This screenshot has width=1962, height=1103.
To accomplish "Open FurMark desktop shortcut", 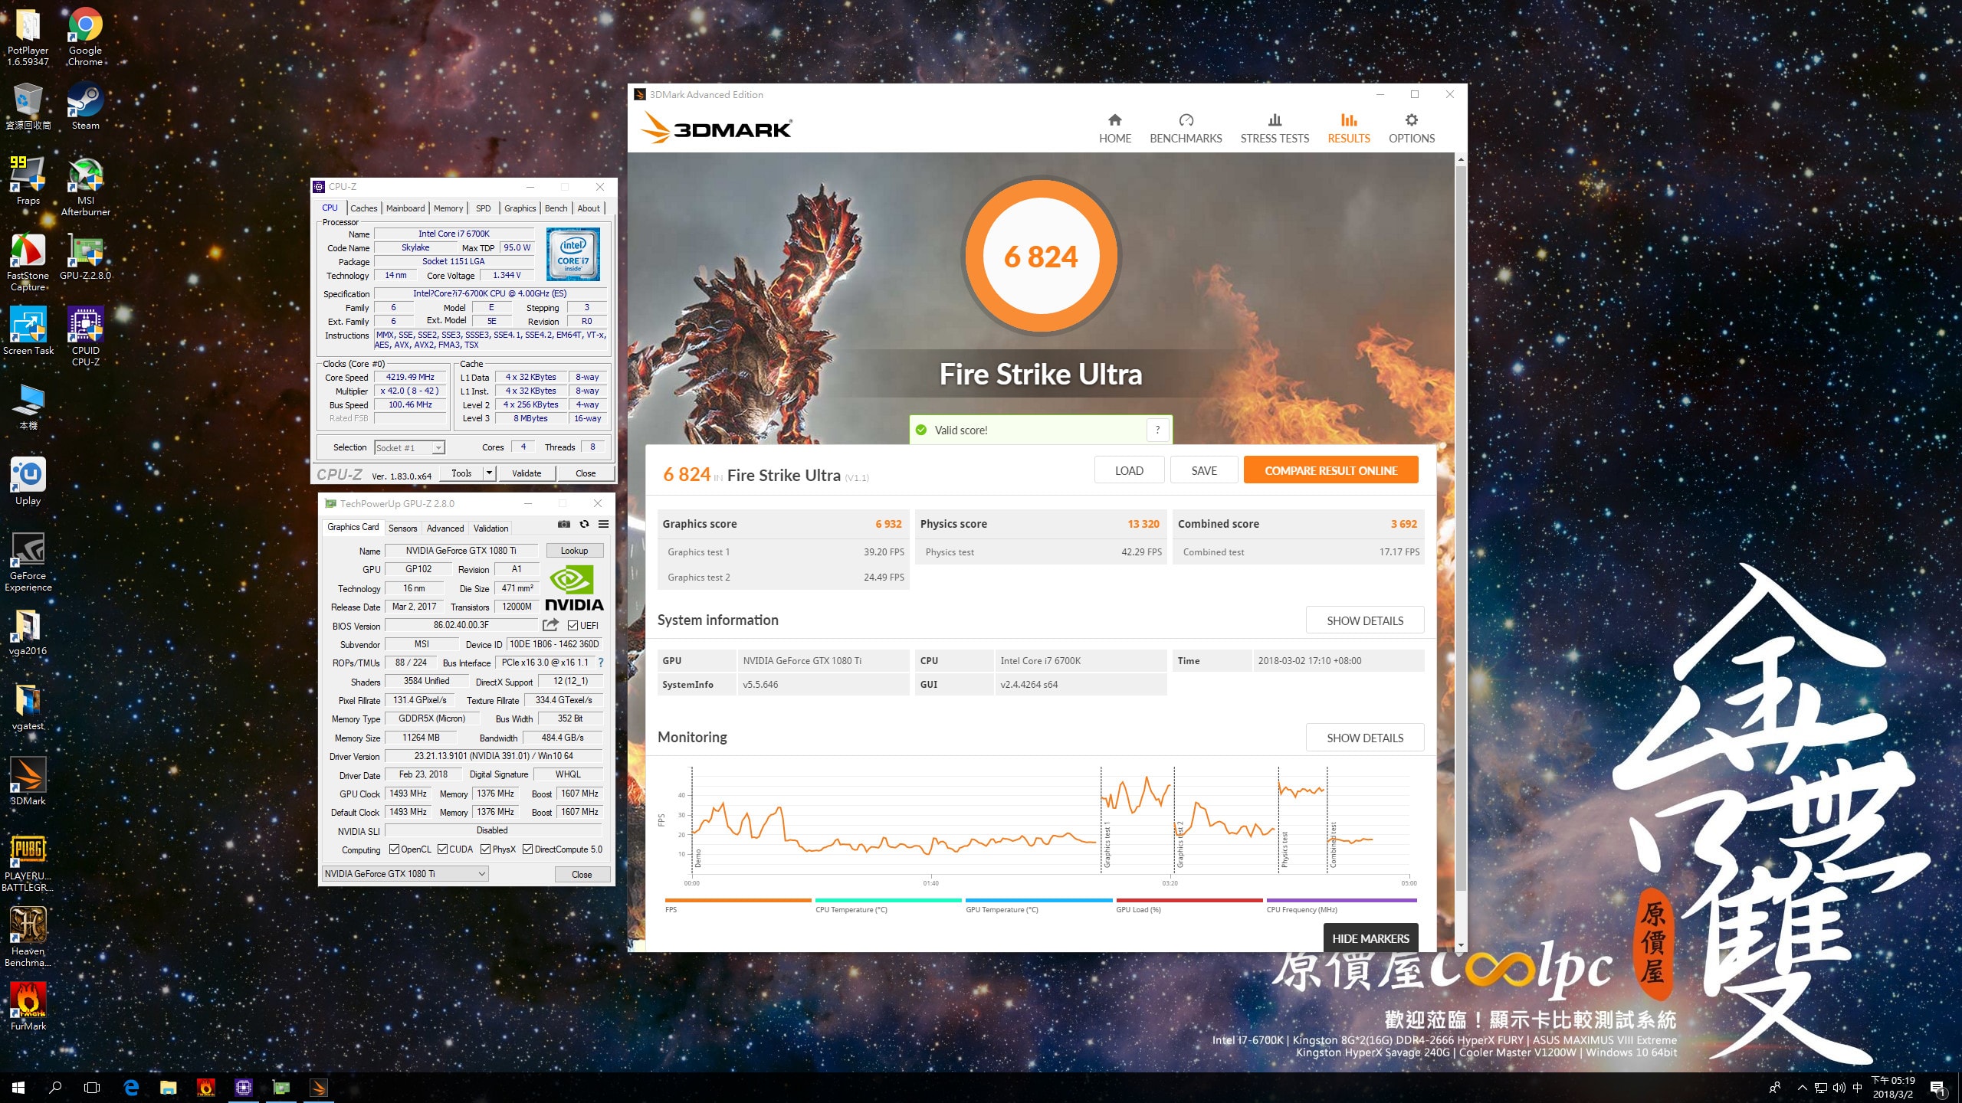I will [28, 1006].
